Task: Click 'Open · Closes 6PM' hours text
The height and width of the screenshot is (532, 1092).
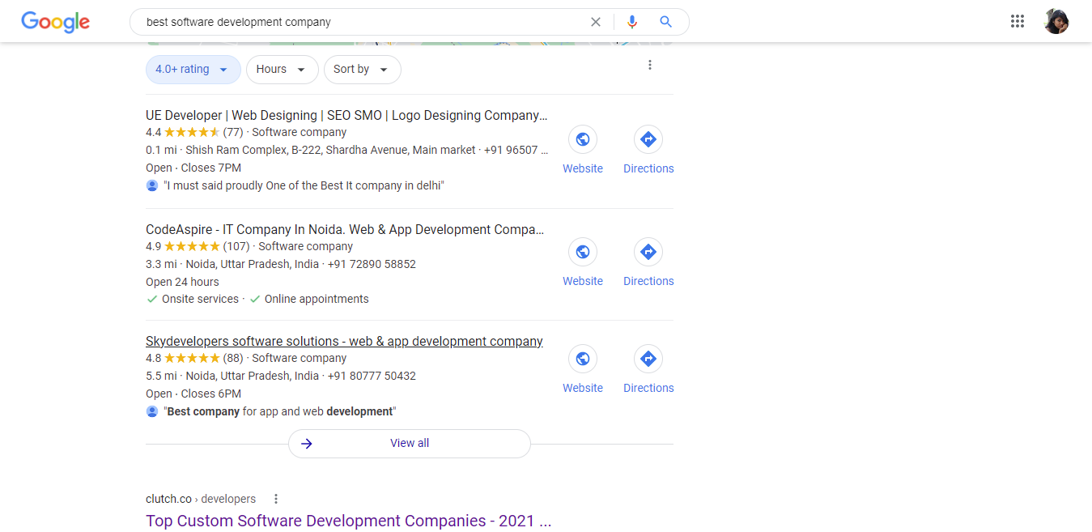Action: coord(193,394)
